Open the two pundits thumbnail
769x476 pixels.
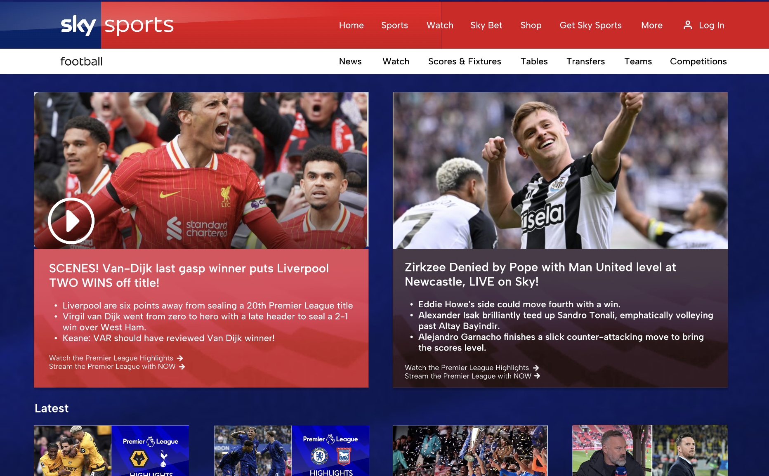[650, 450]
